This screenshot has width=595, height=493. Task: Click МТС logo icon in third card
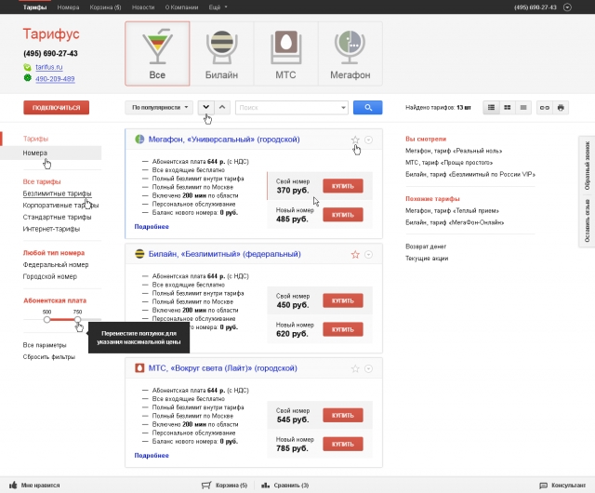click(x=139, y=368)
